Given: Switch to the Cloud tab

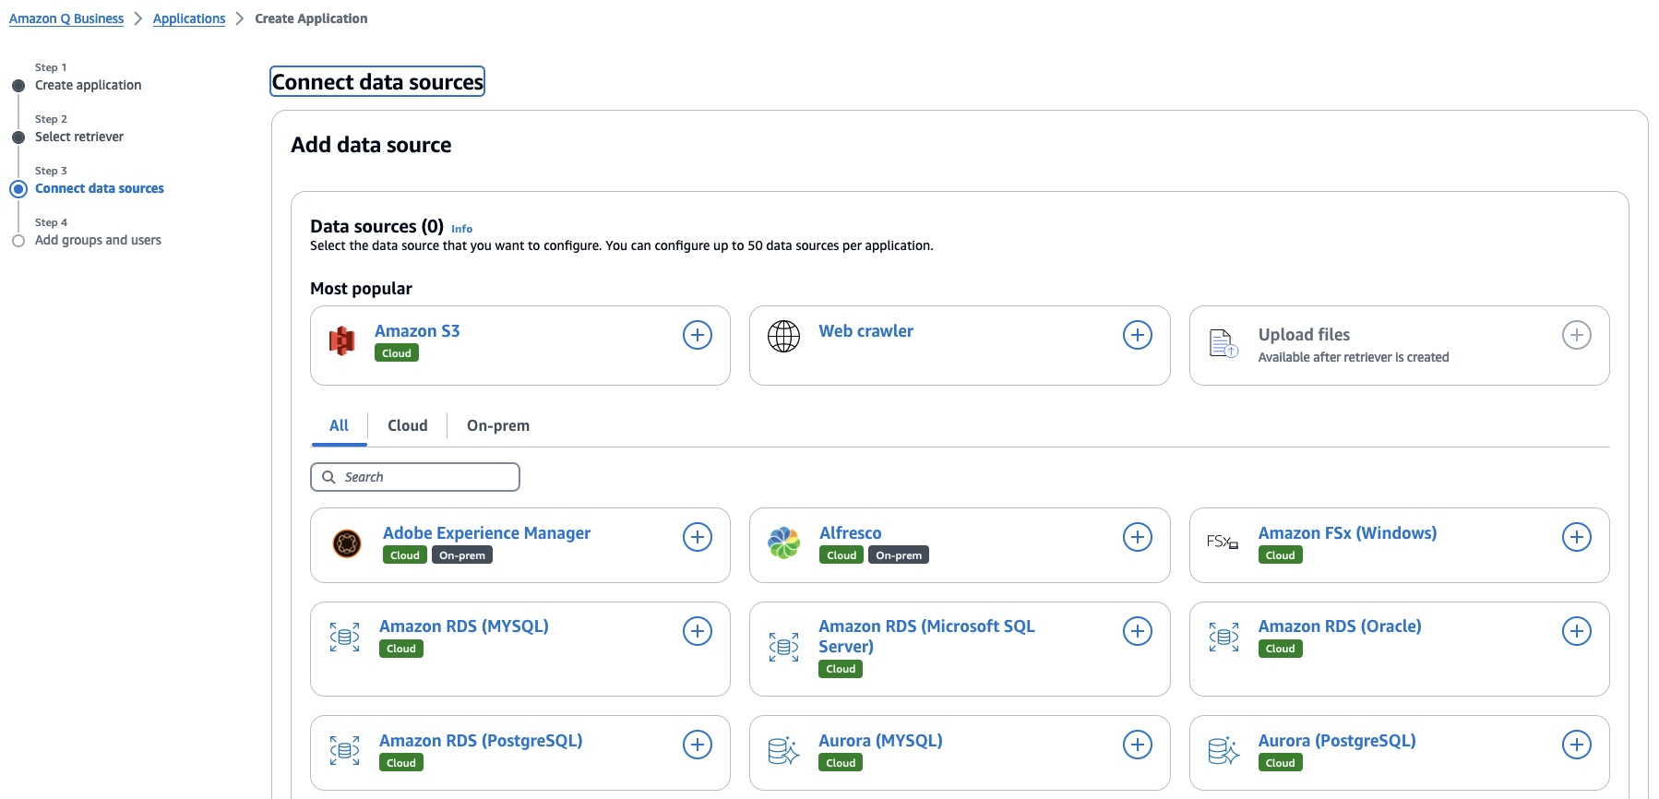Looking at the screenshot, I should tap(408, 425).
